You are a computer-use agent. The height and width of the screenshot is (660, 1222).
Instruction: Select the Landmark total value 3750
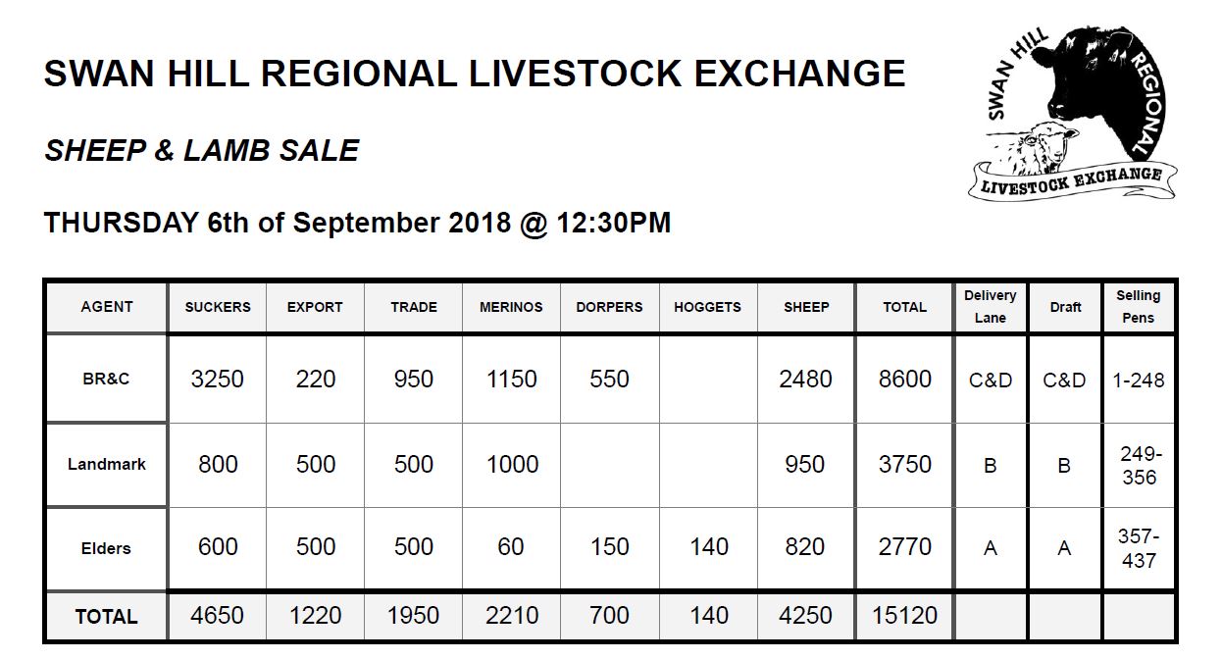[904, 465]
